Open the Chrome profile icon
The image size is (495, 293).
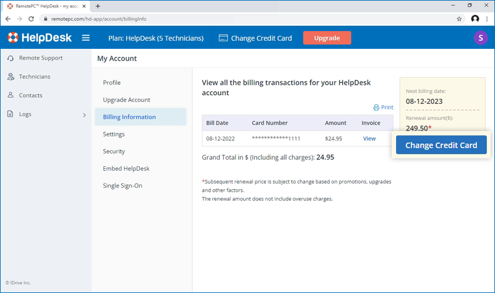475,19
